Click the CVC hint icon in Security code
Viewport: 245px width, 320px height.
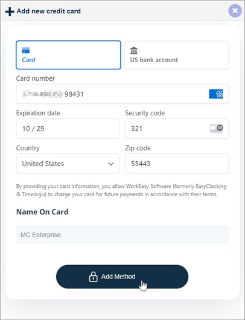click(217, 129)
